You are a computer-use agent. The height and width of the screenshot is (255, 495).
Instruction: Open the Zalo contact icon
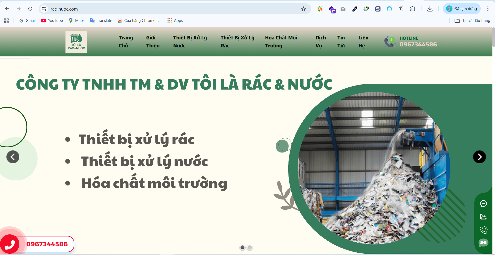484,217
